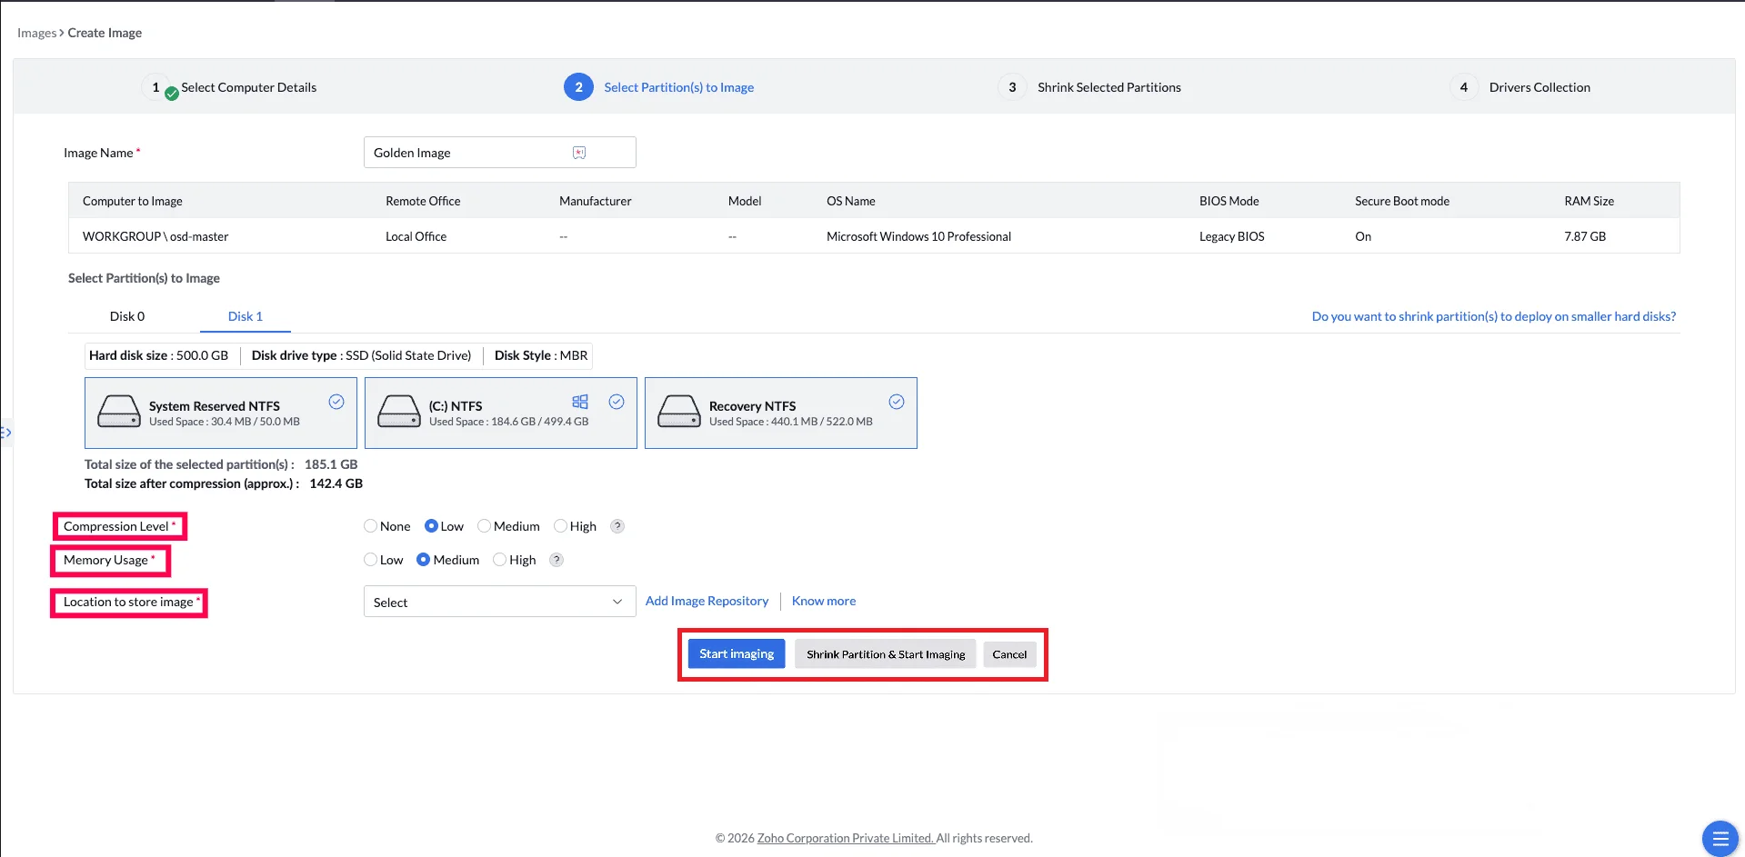1745x857 pixels.
Task: Click the icon inside Image Name field
Action: [579, 153]
